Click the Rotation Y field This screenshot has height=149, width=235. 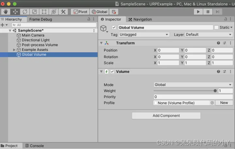195,57
